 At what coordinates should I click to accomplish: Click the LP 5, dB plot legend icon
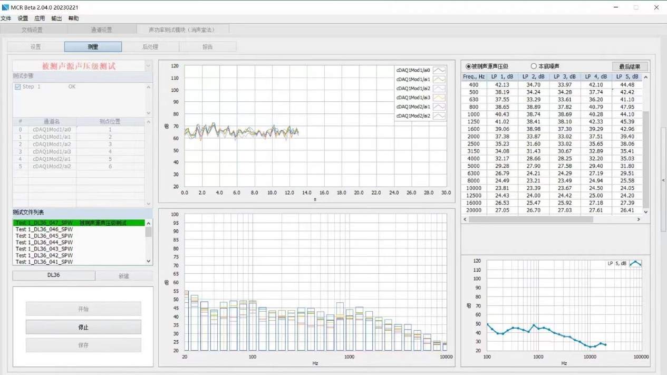pos(635,263)
